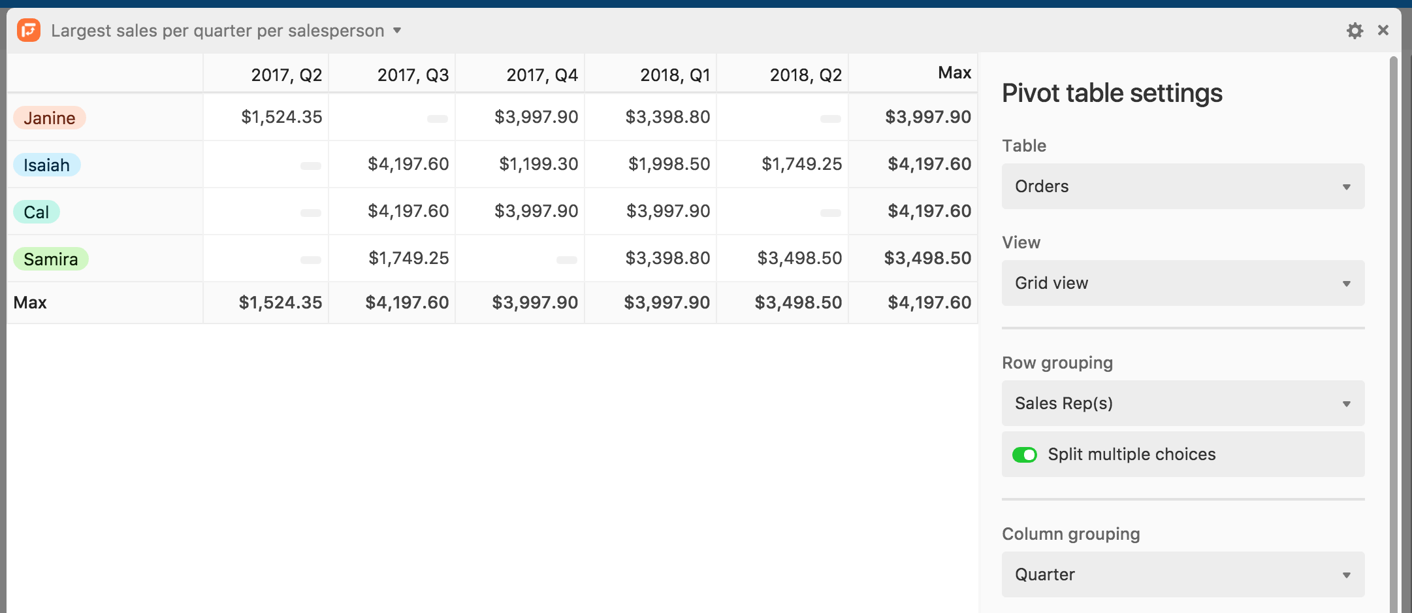1412x613 pixels.
Task: Click the settings panel vertical scrollbar
Action: point(1393,333)
